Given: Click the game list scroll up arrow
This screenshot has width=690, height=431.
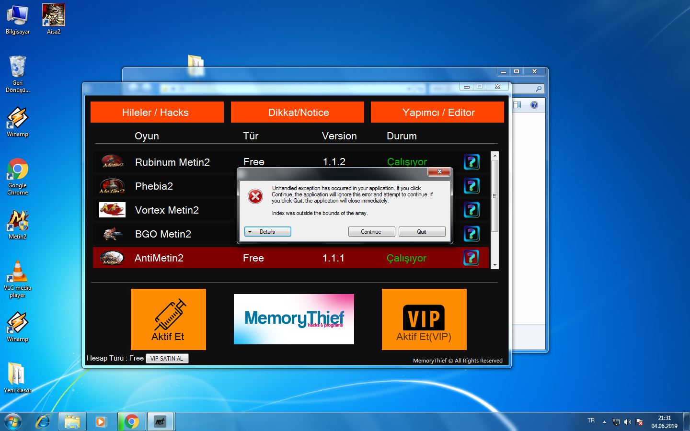Looking at the screenshot, I should click(495, 156).
